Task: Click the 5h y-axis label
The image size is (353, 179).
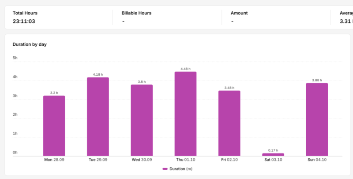Action: (15, 58)
